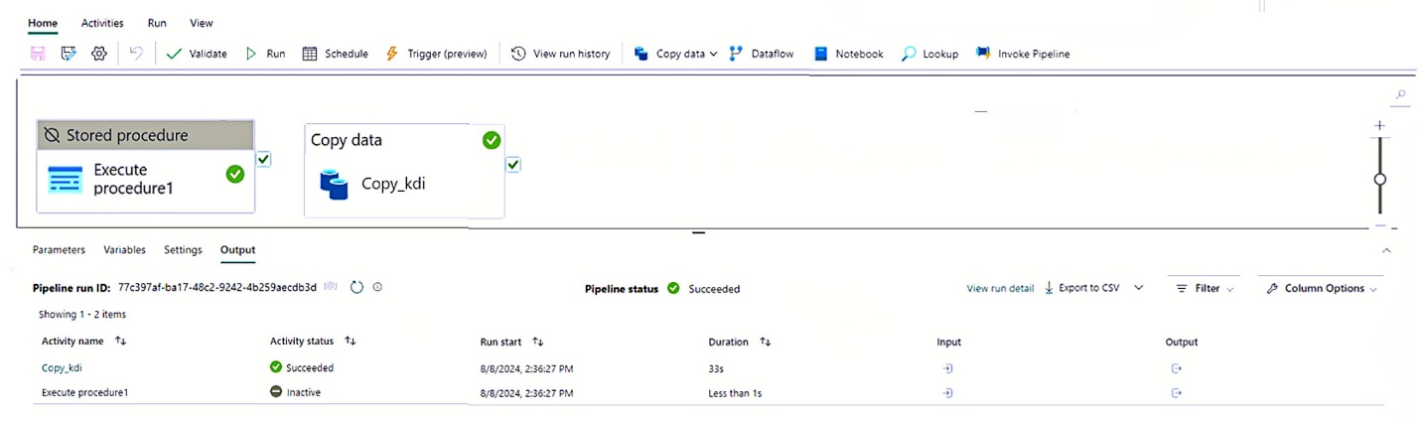Refresh the pipeline run output
1421x421 pixels.
[357, 287]
